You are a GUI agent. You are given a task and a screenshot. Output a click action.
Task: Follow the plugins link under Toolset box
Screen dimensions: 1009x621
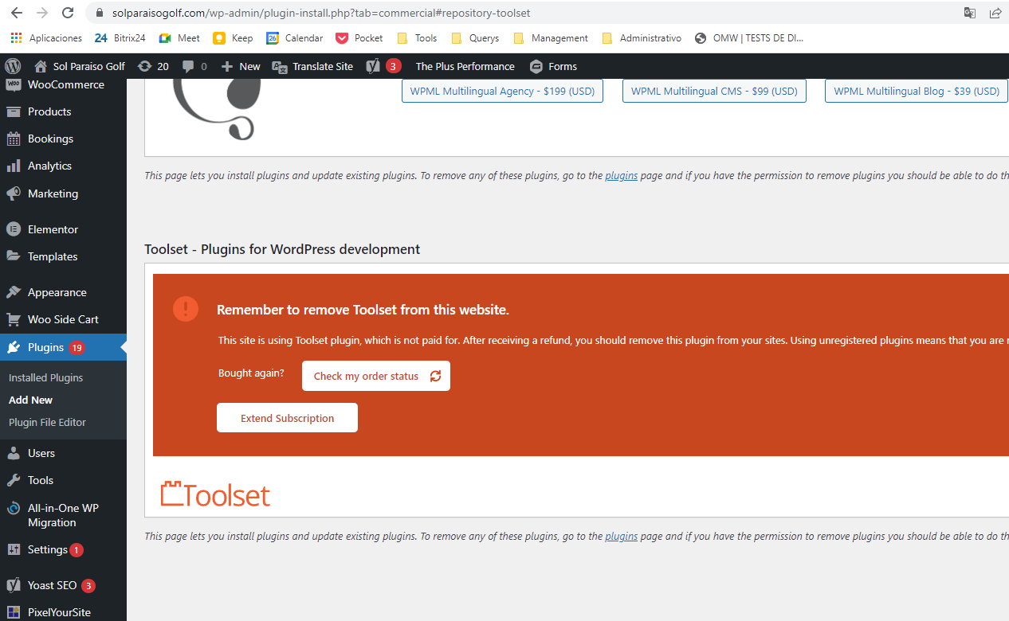point(621,536)
